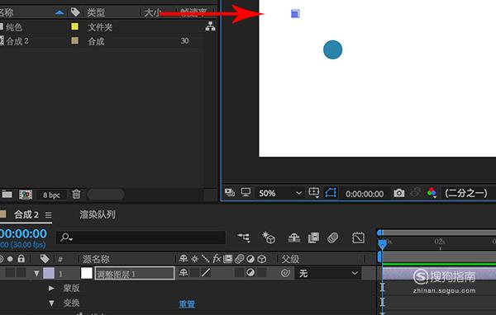The height and width of the screenshot is (315, 496).
Task: Click the blue current time display in timeline
Action: (x=23, y=233)
